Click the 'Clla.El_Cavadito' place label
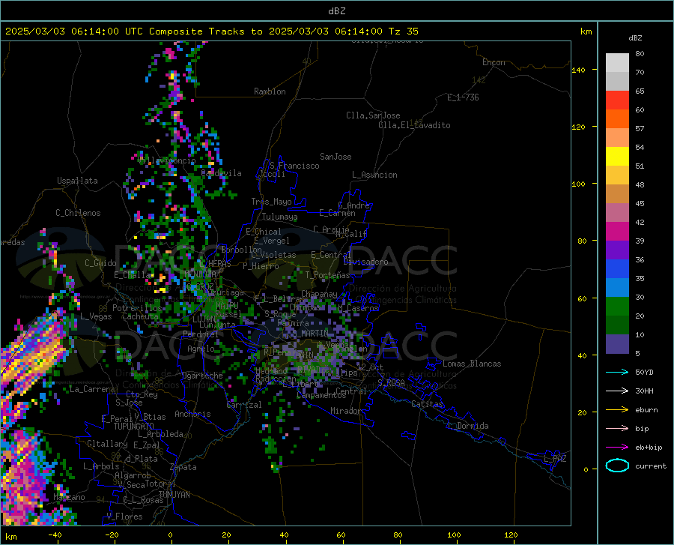The height and width of the screenshot is (545, 674). pos(414,125)
